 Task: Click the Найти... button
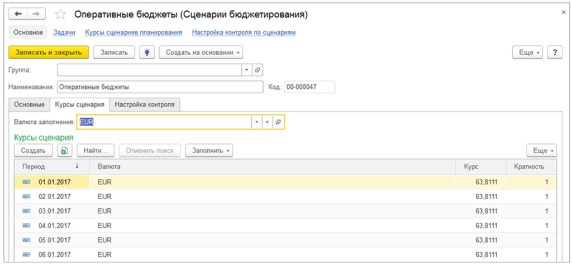[96, 150]
